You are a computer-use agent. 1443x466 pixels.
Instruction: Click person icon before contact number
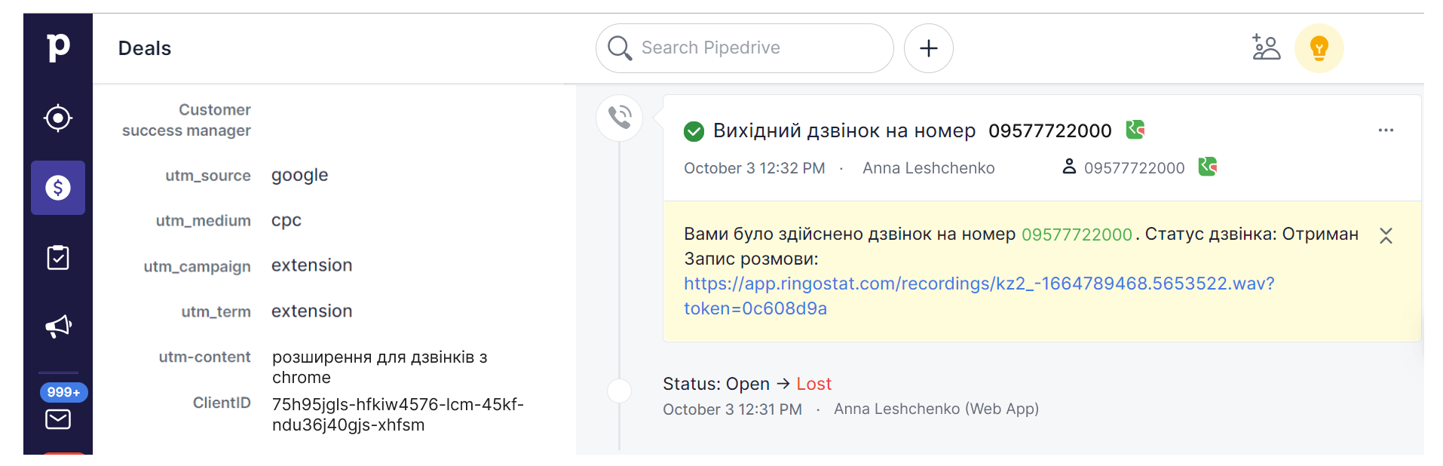tap(1069, 166)
